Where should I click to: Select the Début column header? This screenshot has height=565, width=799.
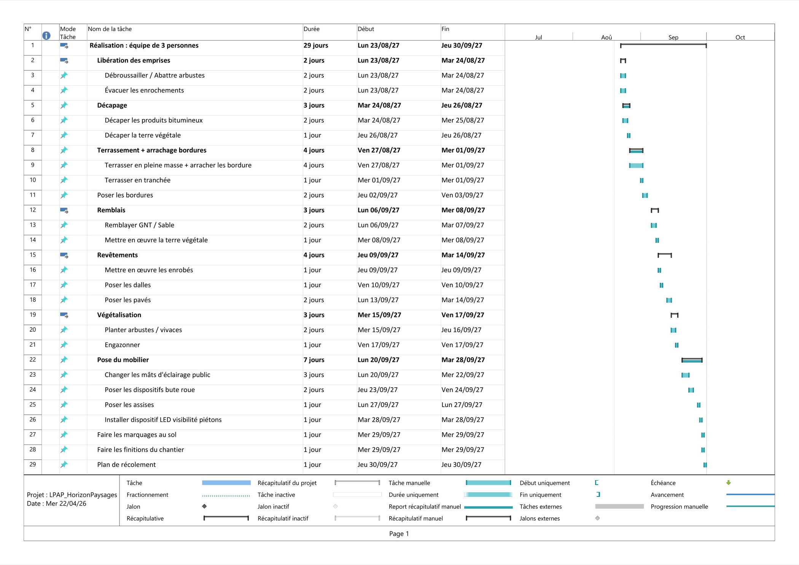pos(399,32)
